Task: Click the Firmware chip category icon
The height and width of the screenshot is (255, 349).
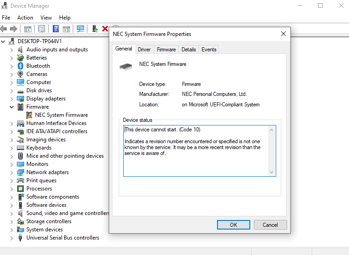Action: [20, 107]
